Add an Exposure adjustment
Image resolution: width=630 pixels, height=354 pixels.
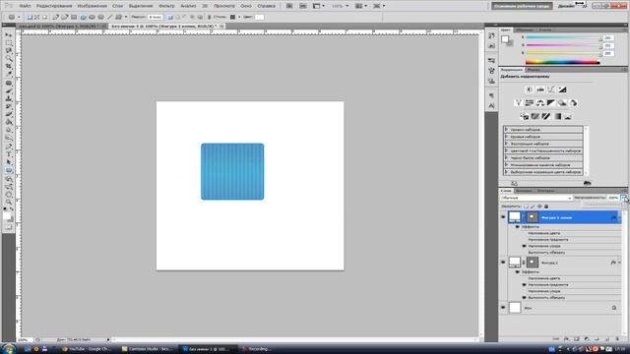pyautogui.click(x=562, y=89)
